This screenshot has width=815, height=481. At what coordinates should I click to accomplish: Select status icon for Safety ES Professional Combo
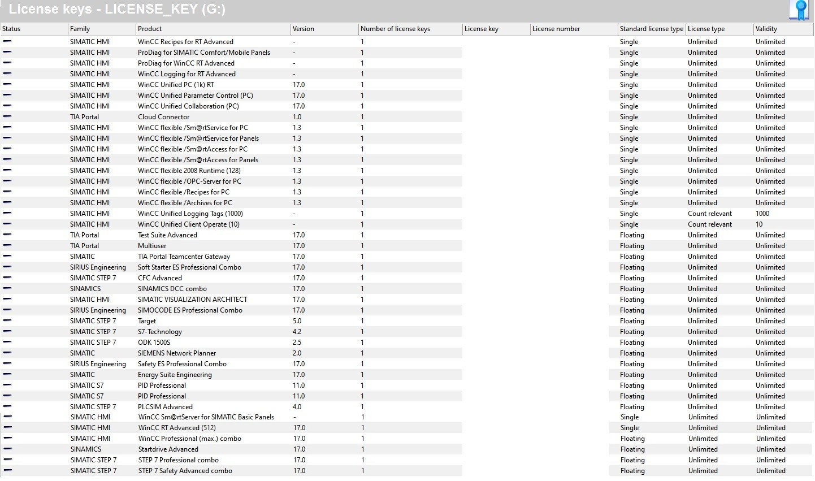[7, 363]
